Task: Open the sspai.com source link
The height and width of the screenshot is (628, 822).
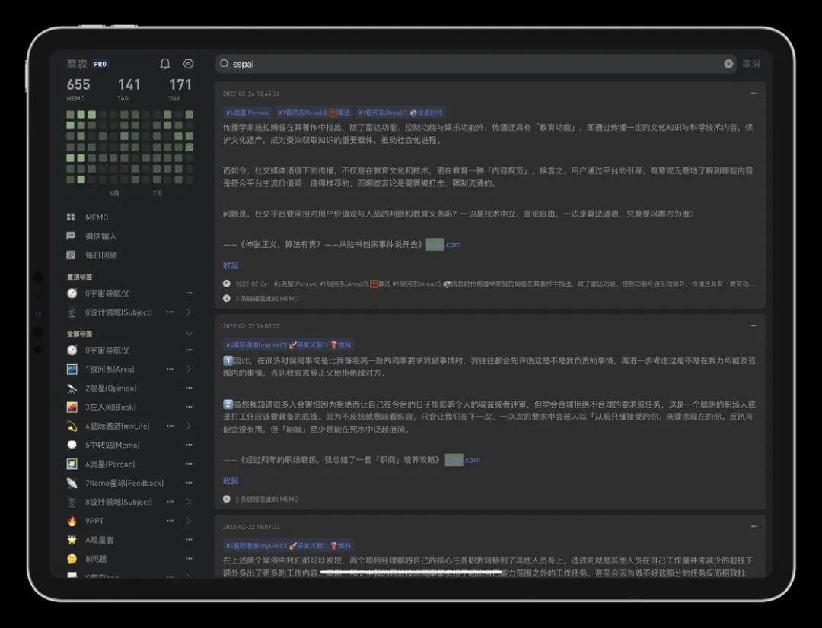Action: coord(444,244)
